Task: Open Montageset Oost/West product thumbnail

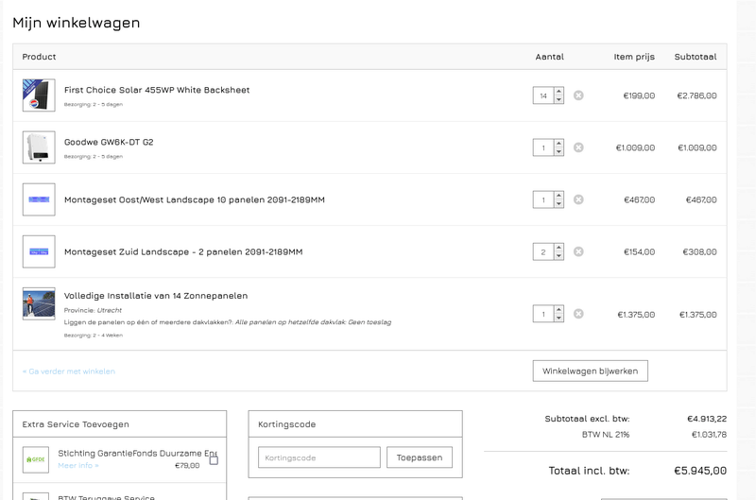Action: 39,199
